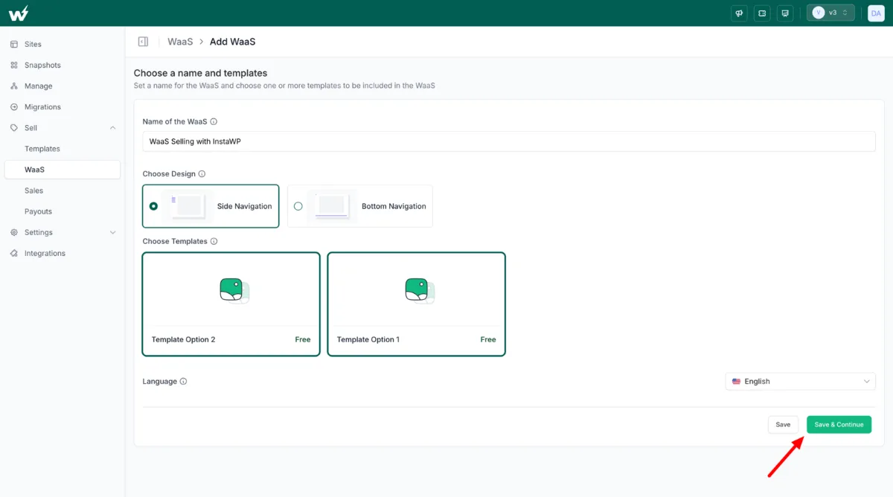Viewport: 893px width, 497px height.
Task: Click the Bottom Navigation preview thumbnail
Action: tap(331, 206)
